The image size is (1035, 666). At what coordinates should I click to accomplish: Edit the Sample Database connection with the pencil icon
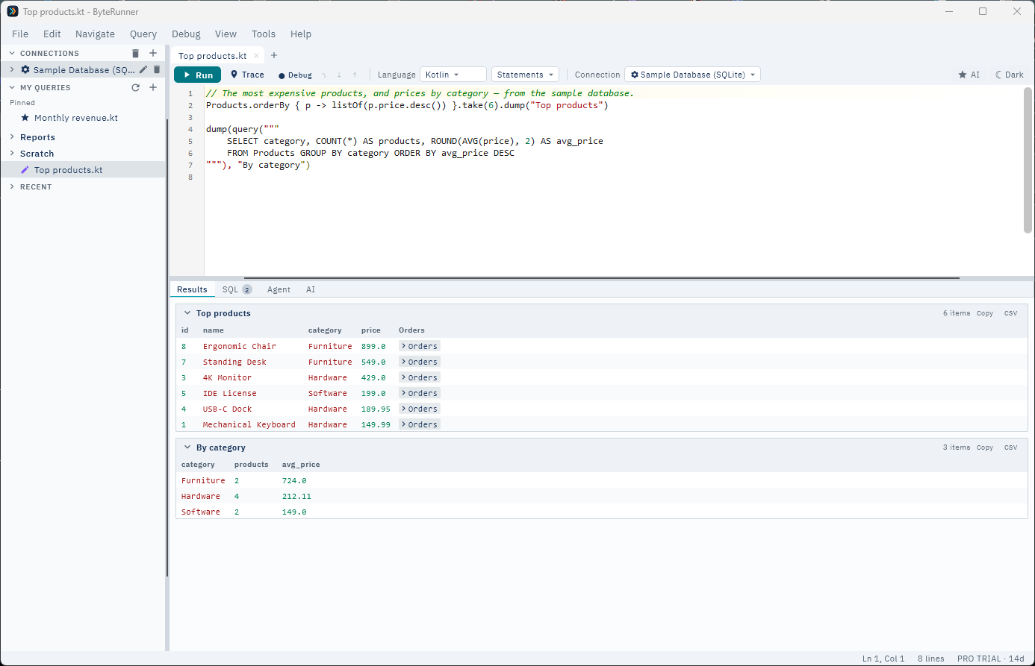[x=143, y=69]
